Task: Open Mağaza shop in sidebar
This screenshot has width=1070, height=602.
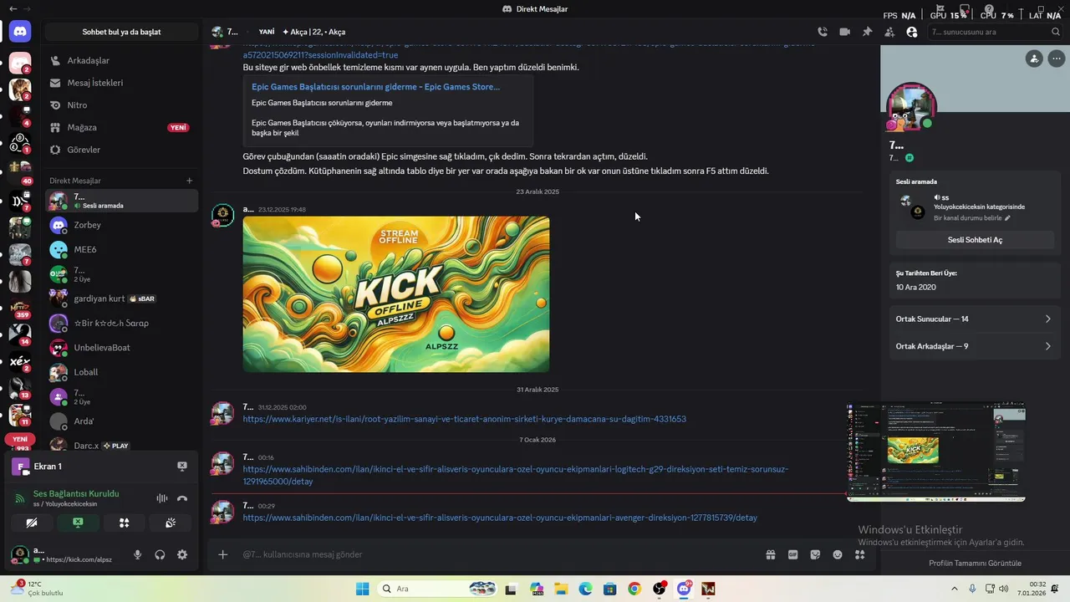Action: [121, 127]
